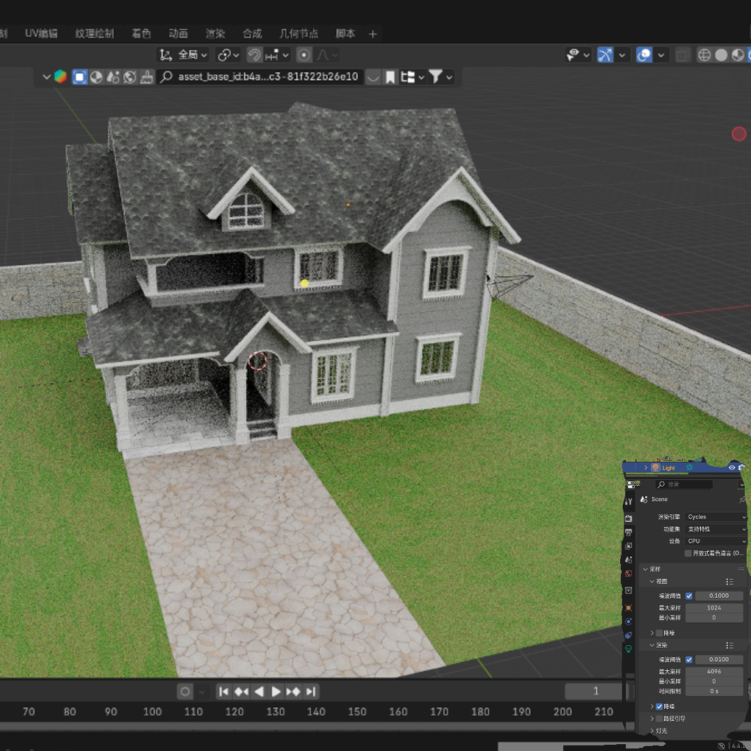Open the 设备 dropdown showing CPU
Image resolution: width=751 pixels, height=751 pixels.
pyautogui.click(x=716, y=541)
